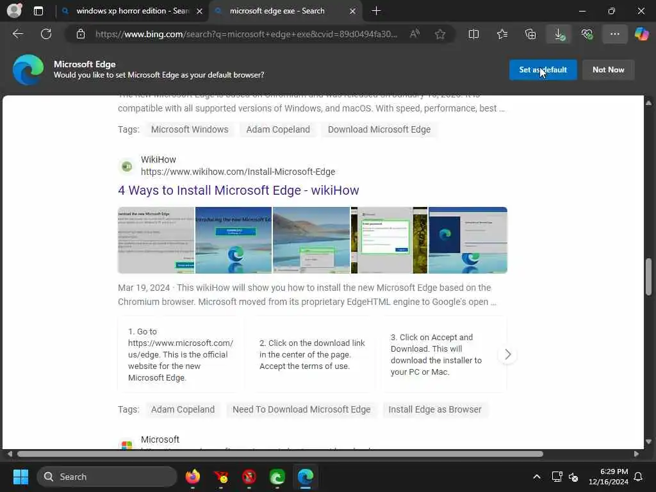This screenshot has height=492, width=656.
Task: Open the network status tray icon
Action: 557,477
